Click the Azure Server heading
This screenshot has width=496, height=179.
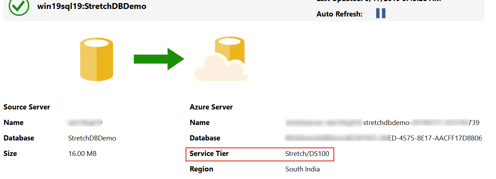[x=211, y=107]
